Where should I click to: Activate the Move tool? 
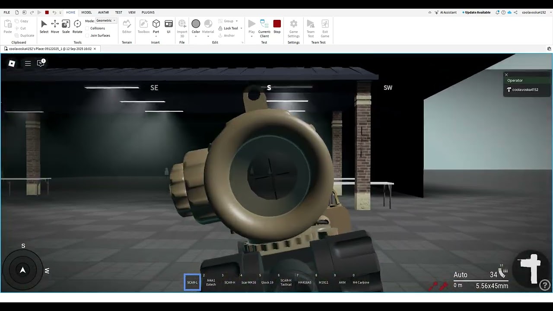tap(55, 27)
